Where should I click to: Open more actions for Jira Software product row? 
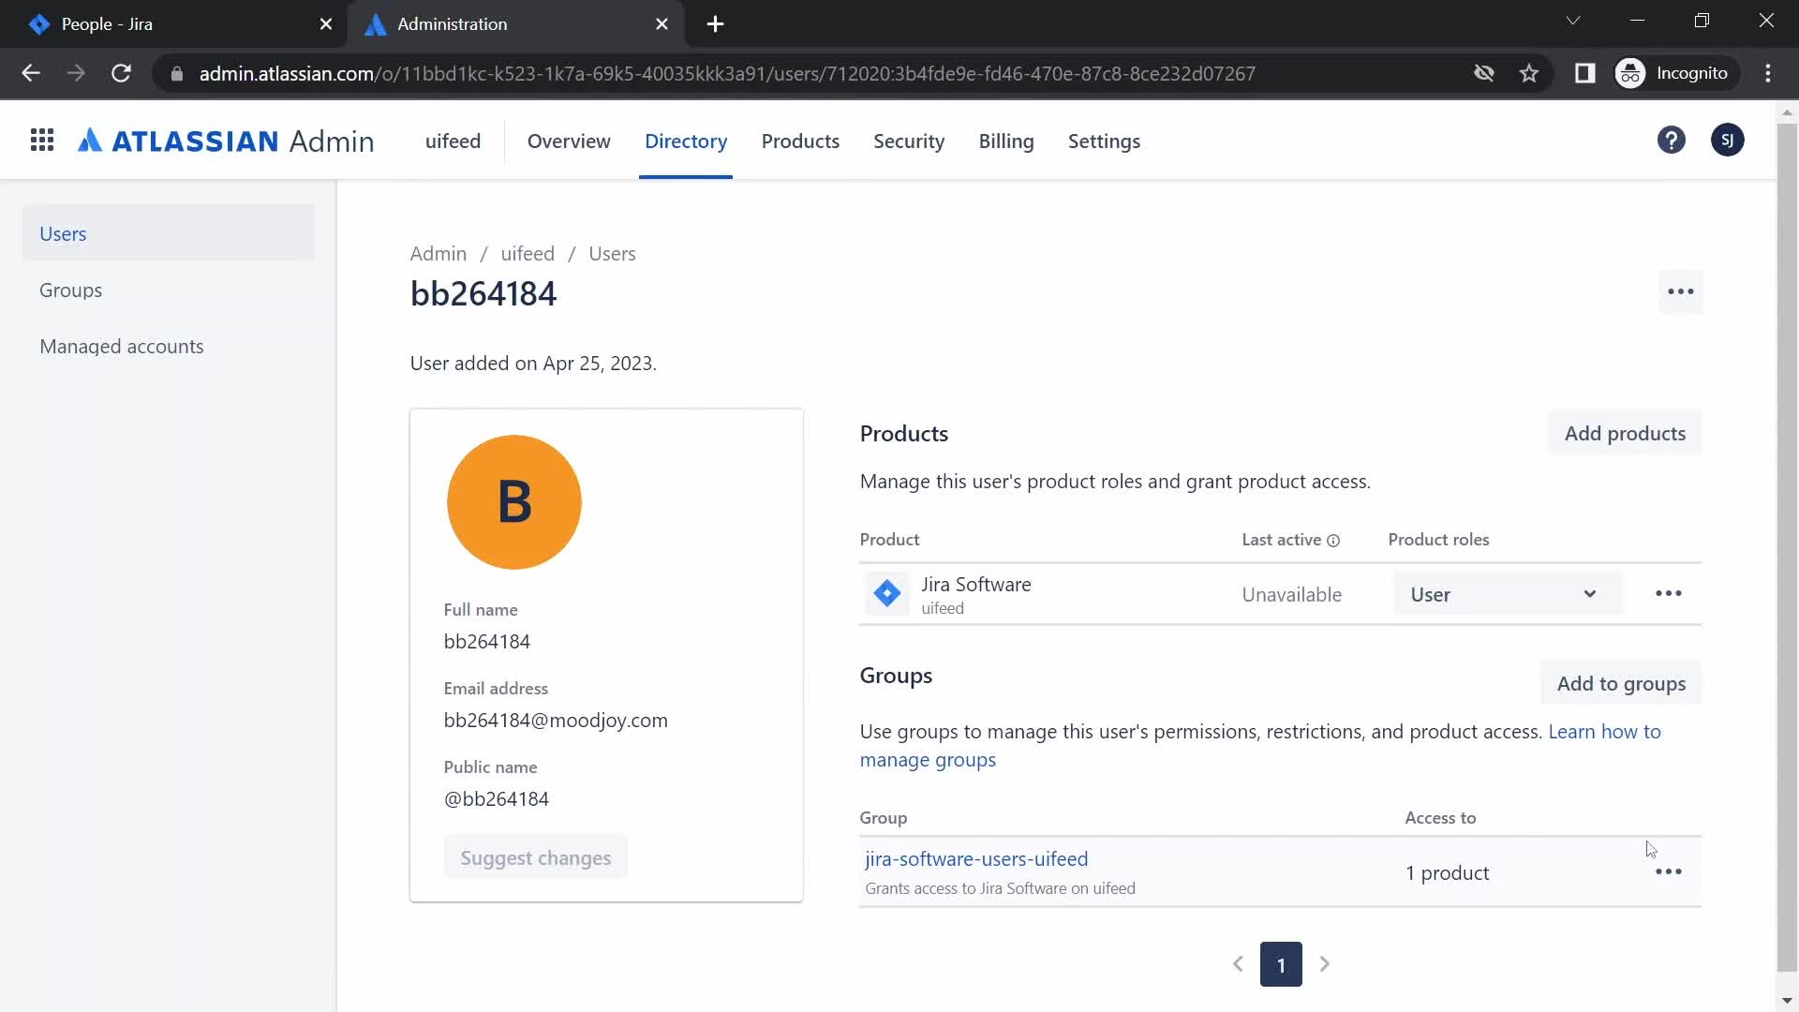[1668, 594]
